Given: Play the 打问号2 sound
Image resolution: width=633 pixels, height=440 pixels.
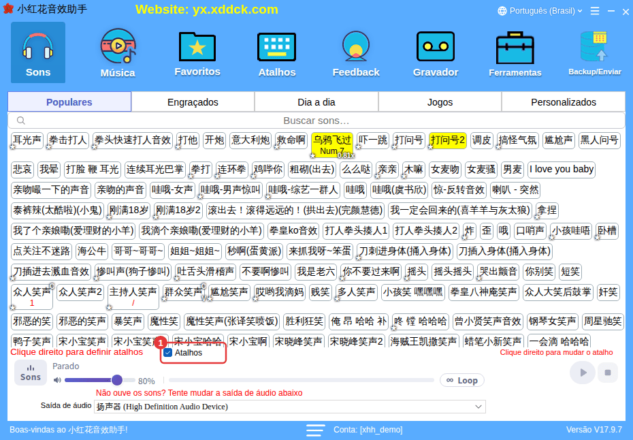Looking at the screenshot, I should 448,140.
